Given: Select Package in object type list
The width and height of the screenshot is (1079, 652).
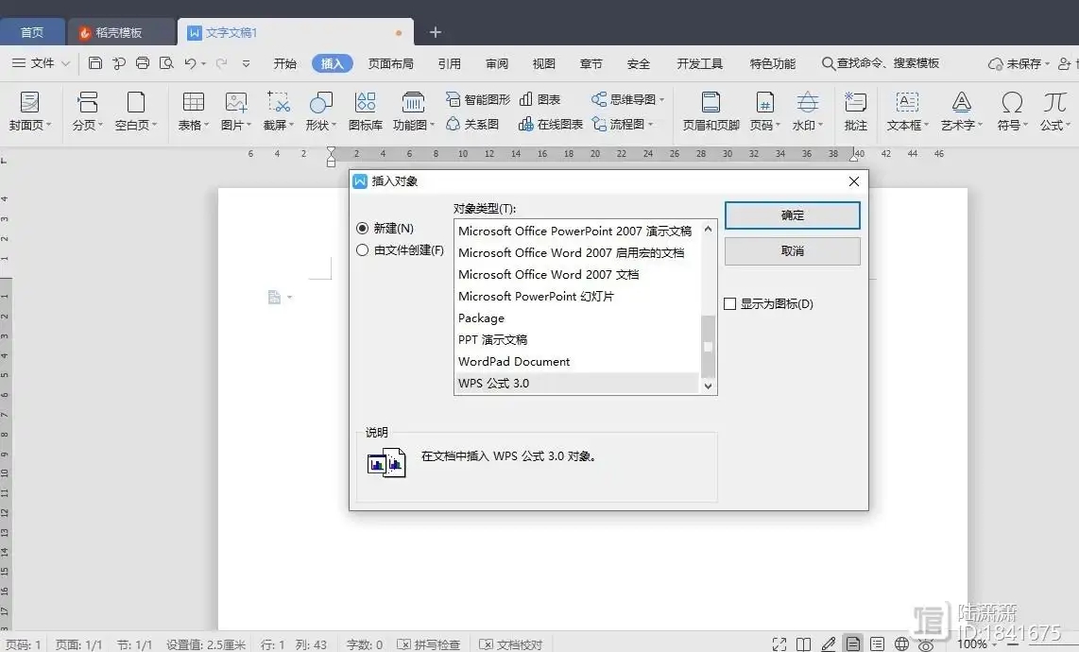Looking at the screenshot, I should point(576,318).
